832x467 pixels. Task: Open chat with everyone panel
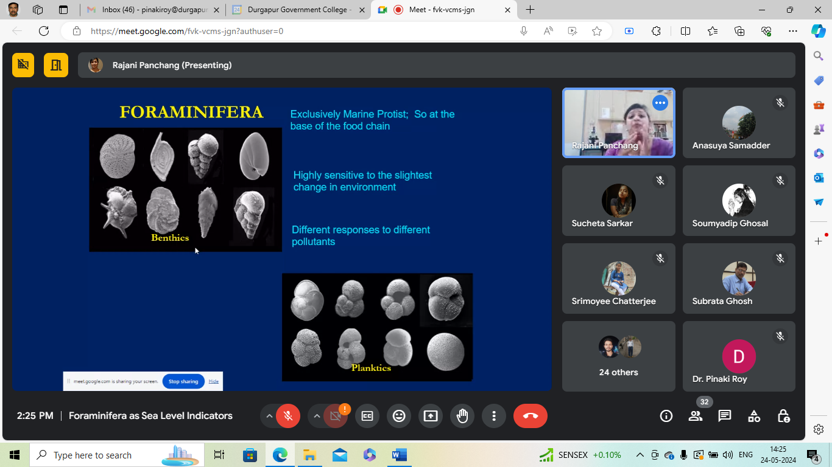point(724,416)
